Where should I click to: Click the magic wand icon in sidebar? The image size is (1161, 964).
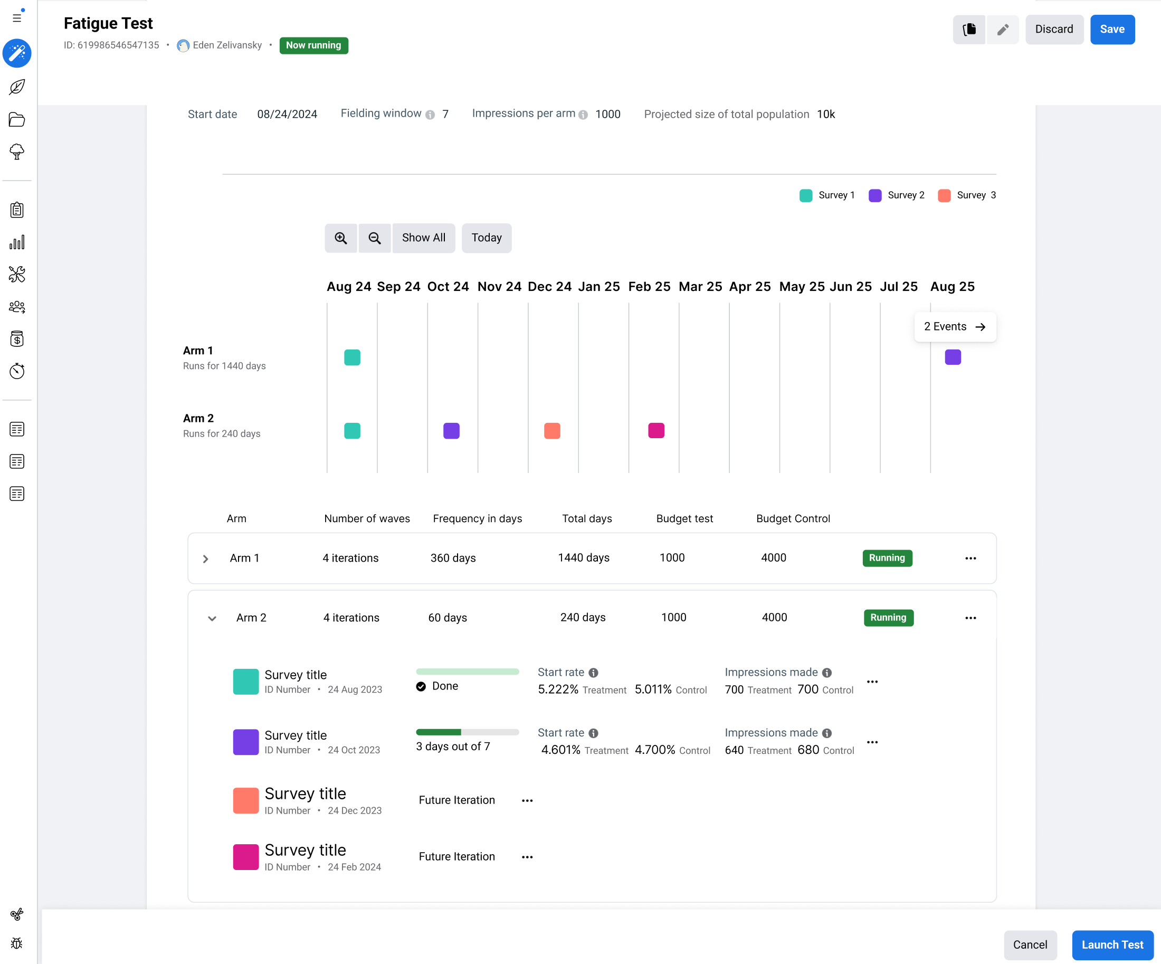tap(17, 53)
